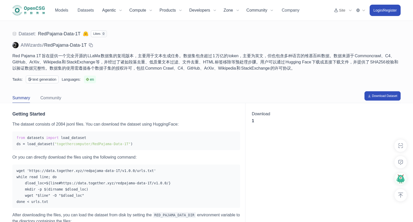Open the feedback floating button
This screenshot has height=222, width=413.
pyautogui.click(x=401, y=162)
